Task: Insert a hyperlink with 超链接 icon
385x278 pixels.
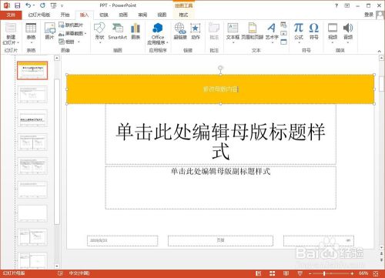Action: click(180, 31)
